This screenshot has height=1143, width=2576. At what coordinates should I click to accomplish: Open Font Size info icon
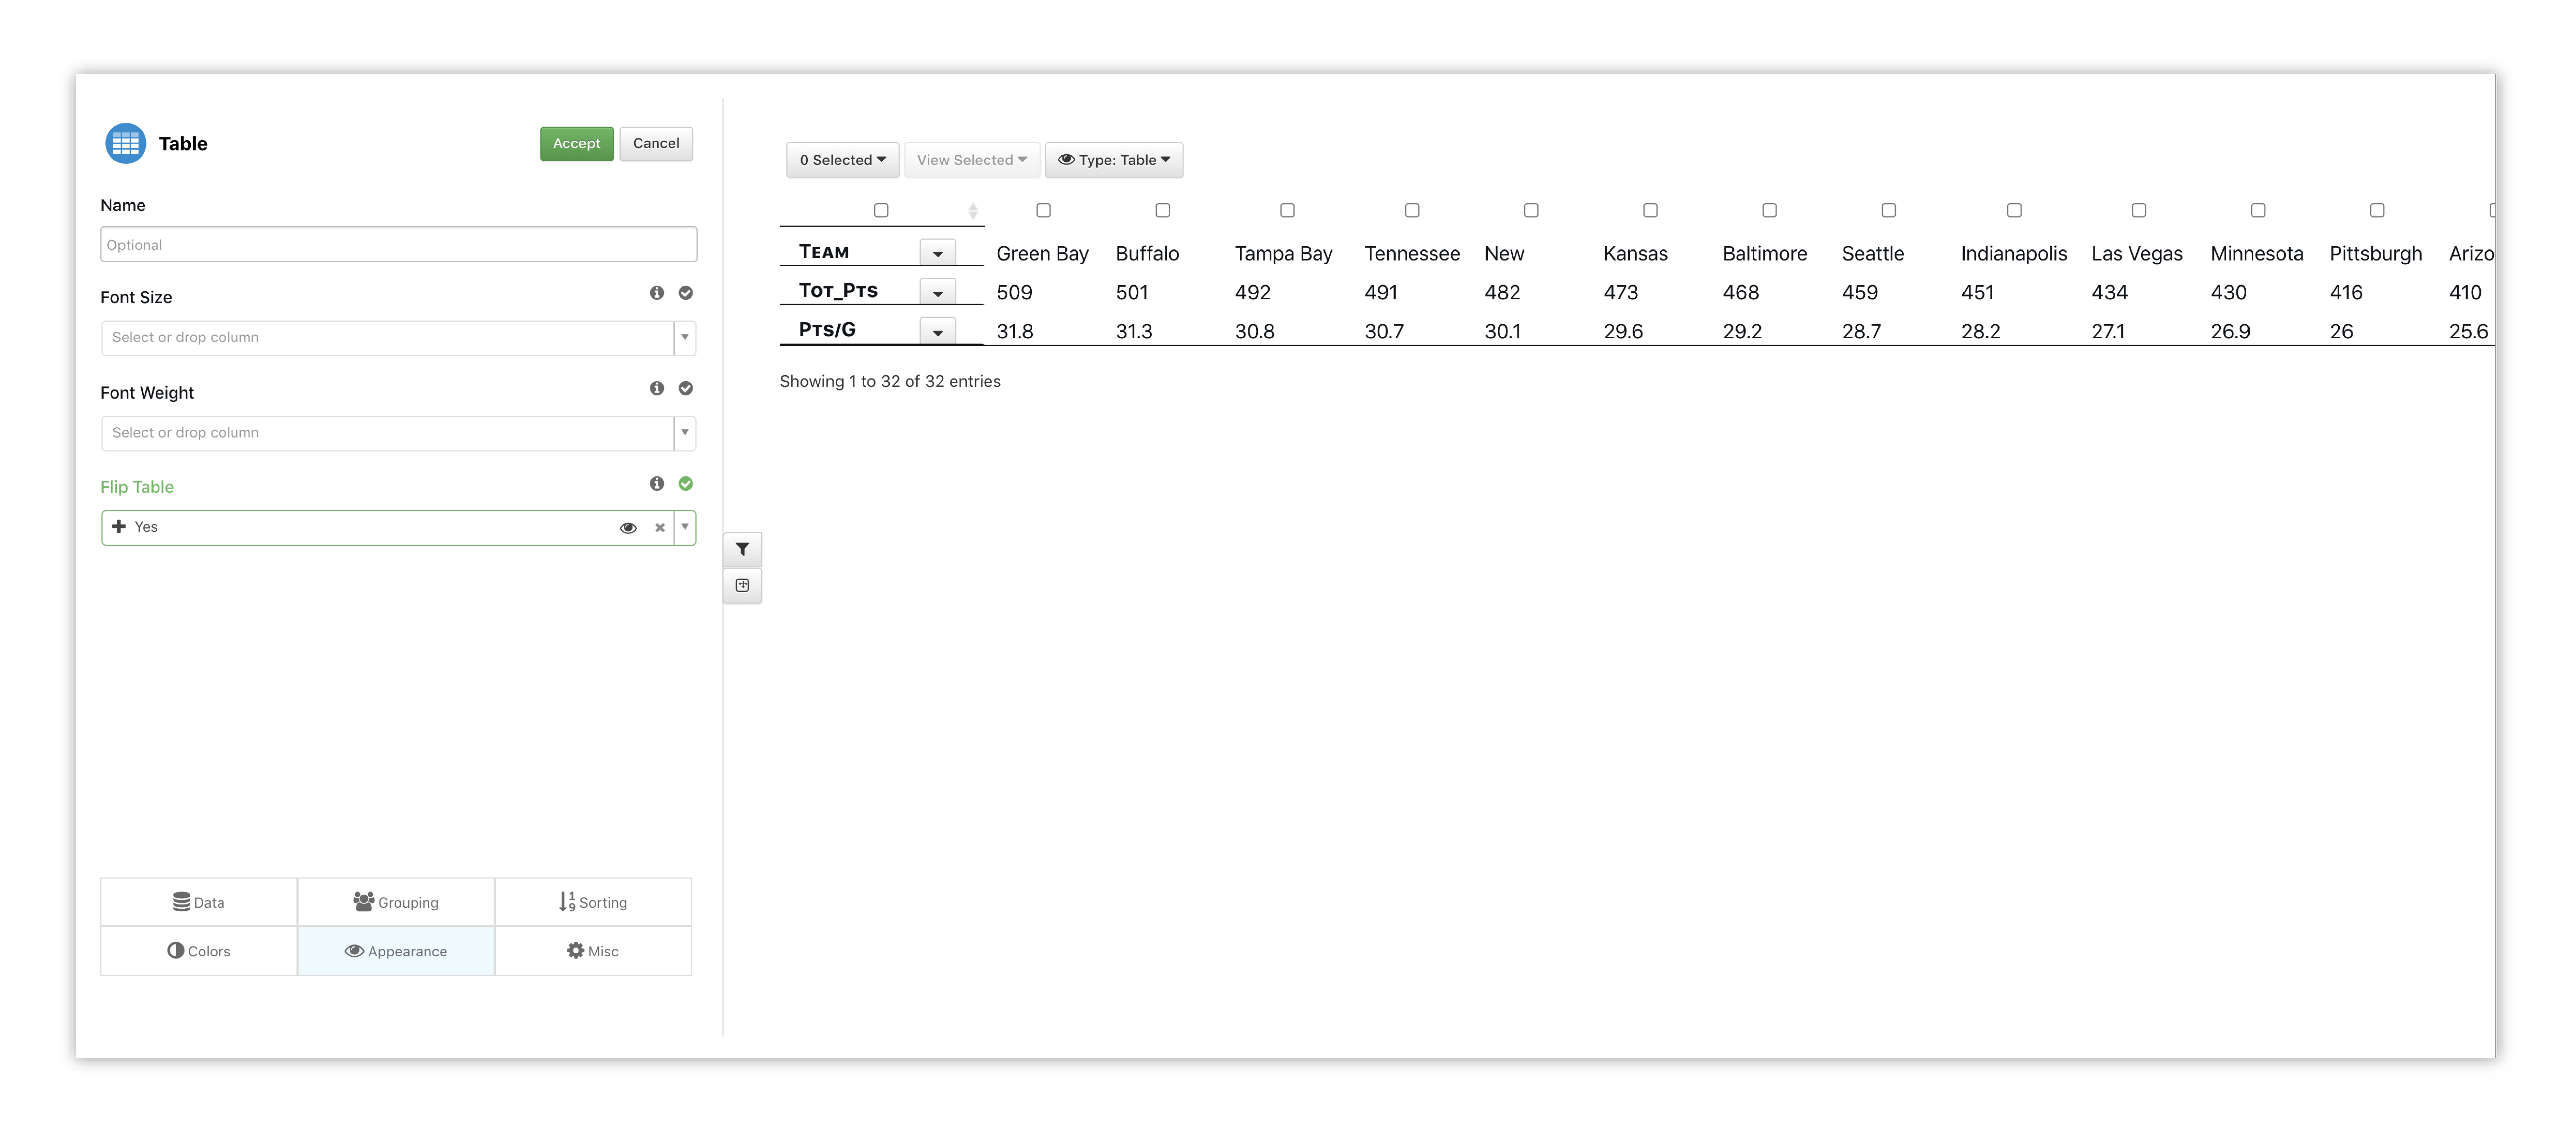(657, 293)
